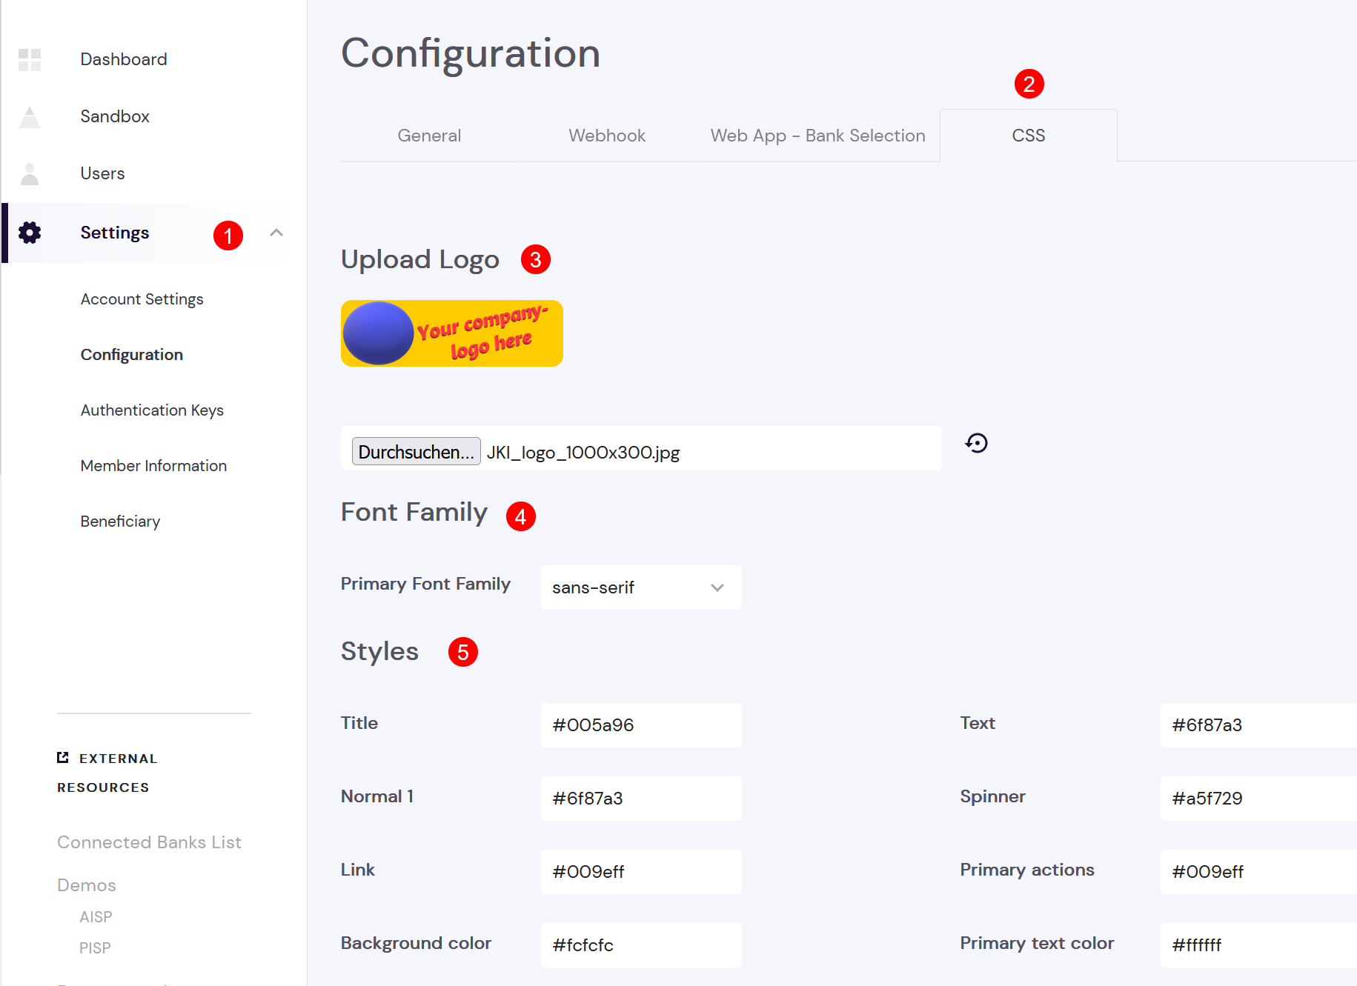Switch to the General tab
Screen dimensions: 1357x986
tap(429, 136)
